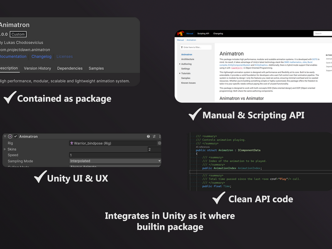332x249 pixels.
Task: Select Samples in docs sidebar
Action: click(x=186, y=78)
